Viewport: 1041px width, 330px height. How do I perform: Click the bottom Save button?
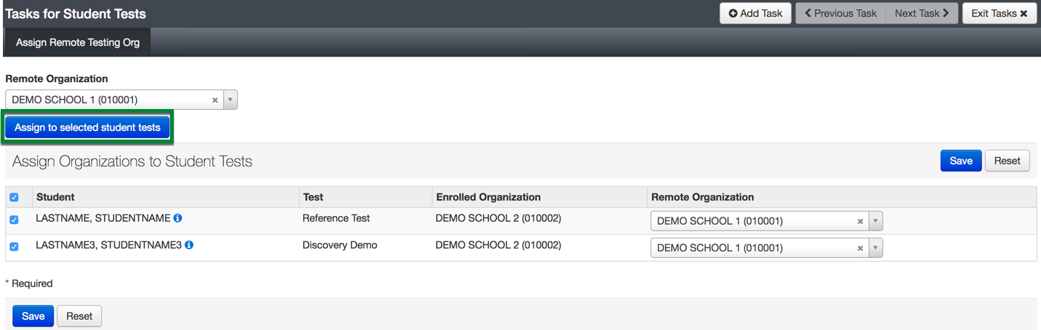(33, 316)
